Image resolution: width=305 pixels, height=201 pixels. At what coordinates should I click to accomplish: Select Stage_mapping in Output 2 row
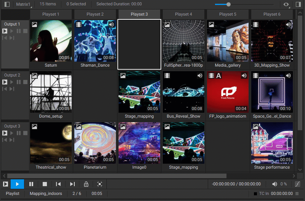coord(139,92)
